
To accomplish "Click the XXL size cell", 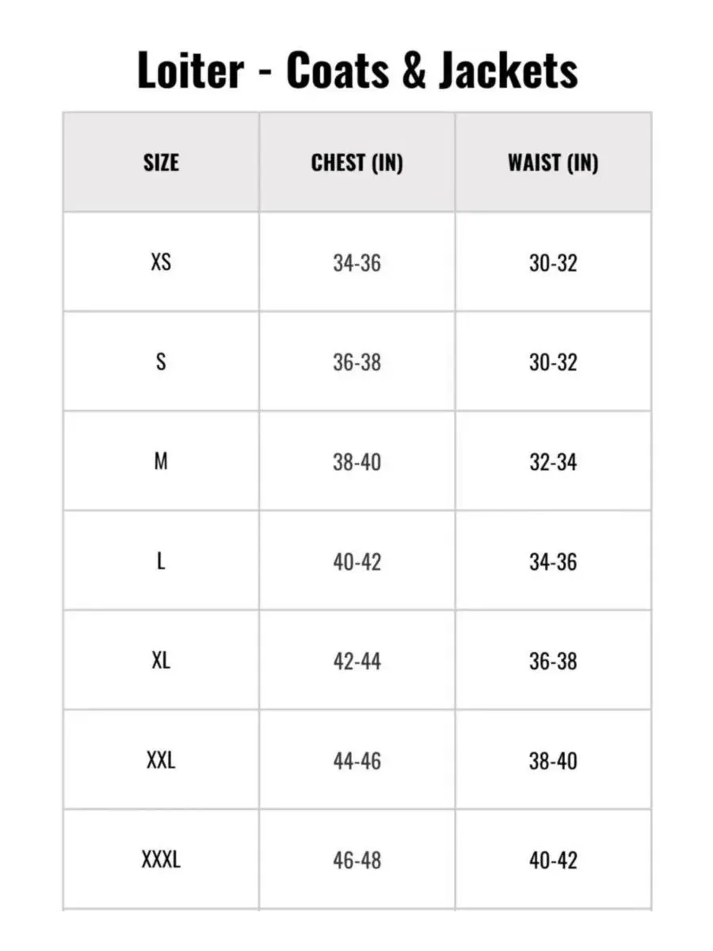I will (161, 760).
